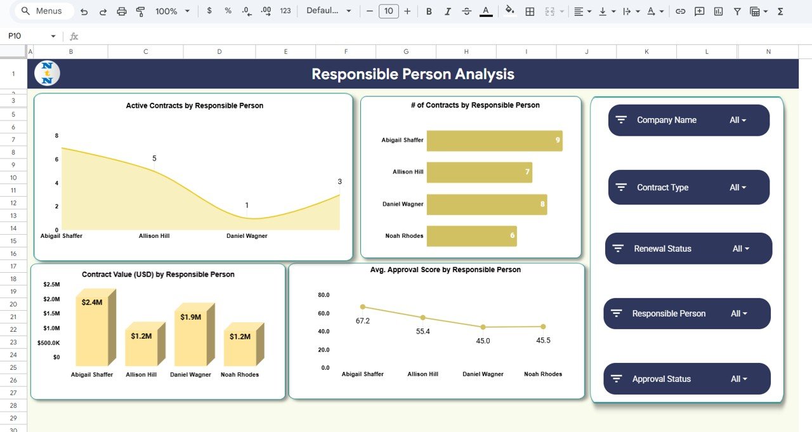Toggle bold formatting
This screenshot has height=432, width=812.
[428, 11]
